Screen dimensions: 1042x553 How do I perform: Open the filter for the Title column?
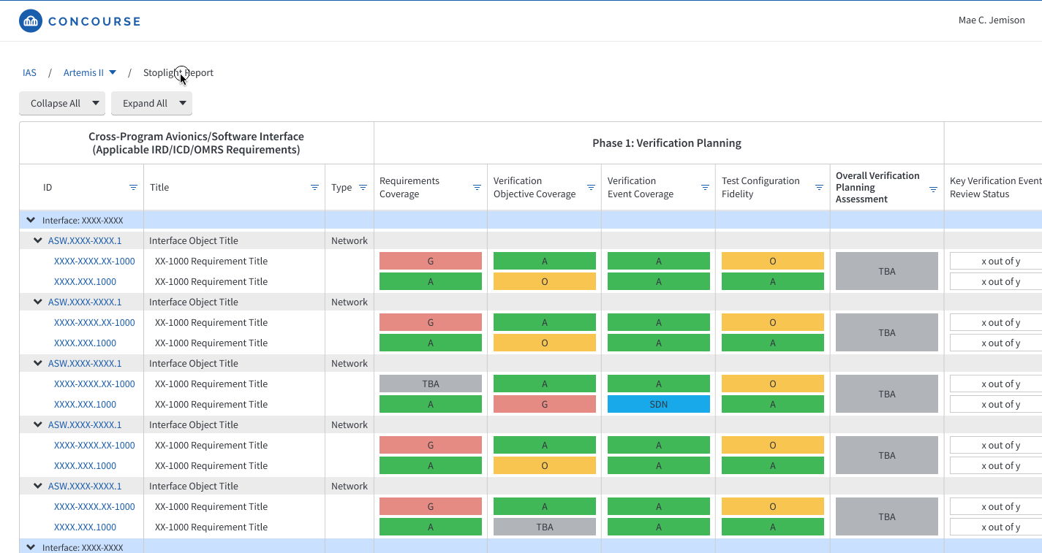(x=314, y=188)
